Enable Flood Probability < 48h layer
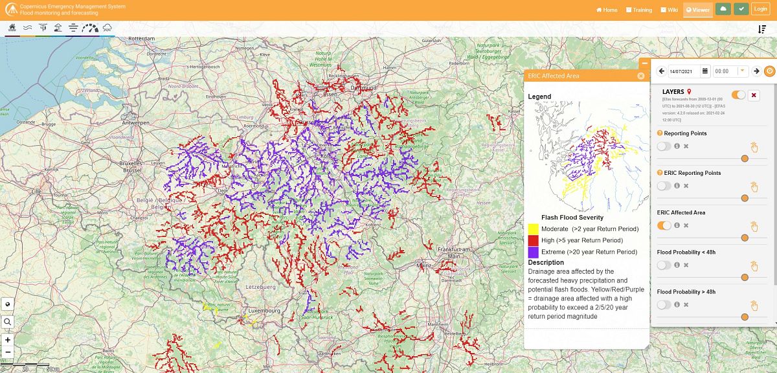This screenshot has height=373, width=777. point(664,265)
